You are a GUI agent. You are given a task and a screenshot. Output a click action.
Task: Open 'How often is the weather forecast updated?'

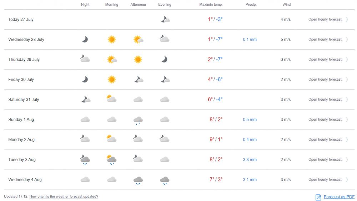64,196
